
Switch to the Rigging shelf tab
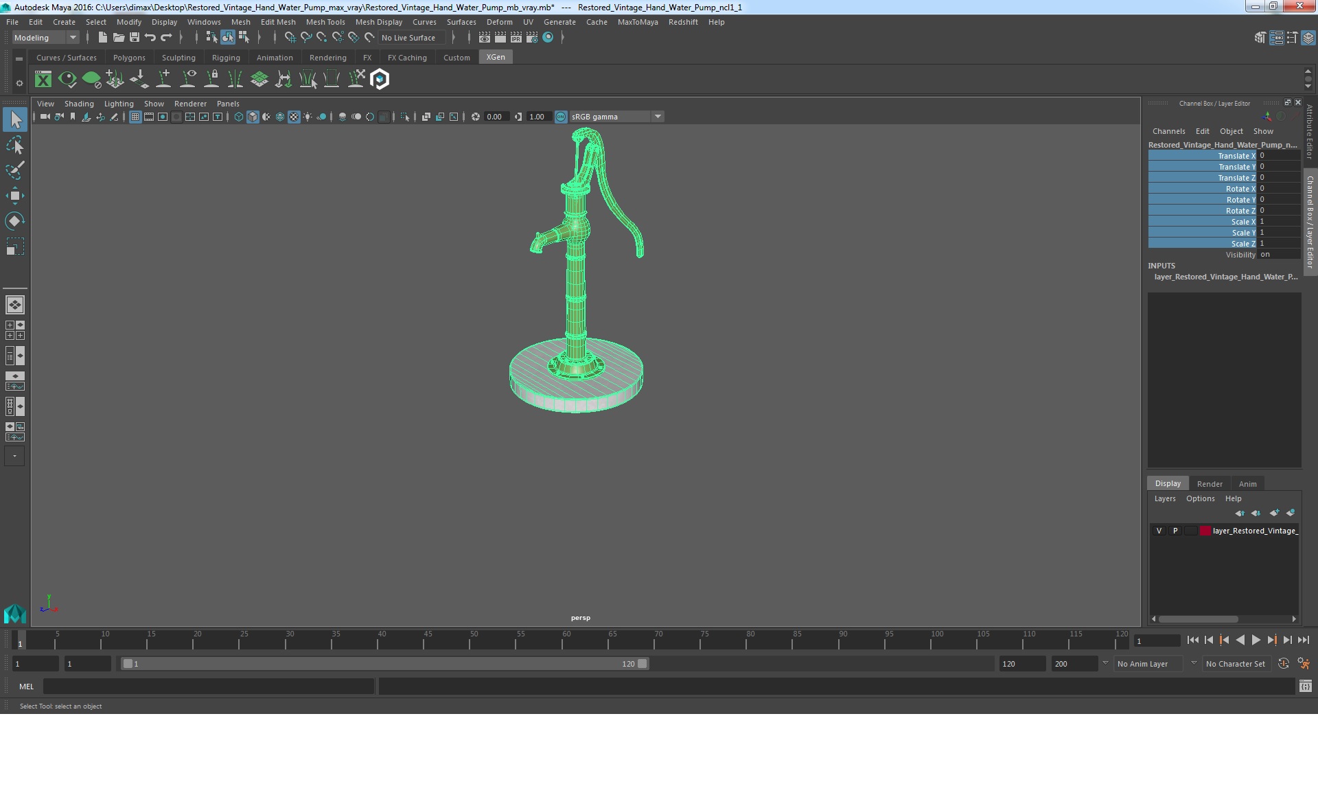(x=226, y=58)
